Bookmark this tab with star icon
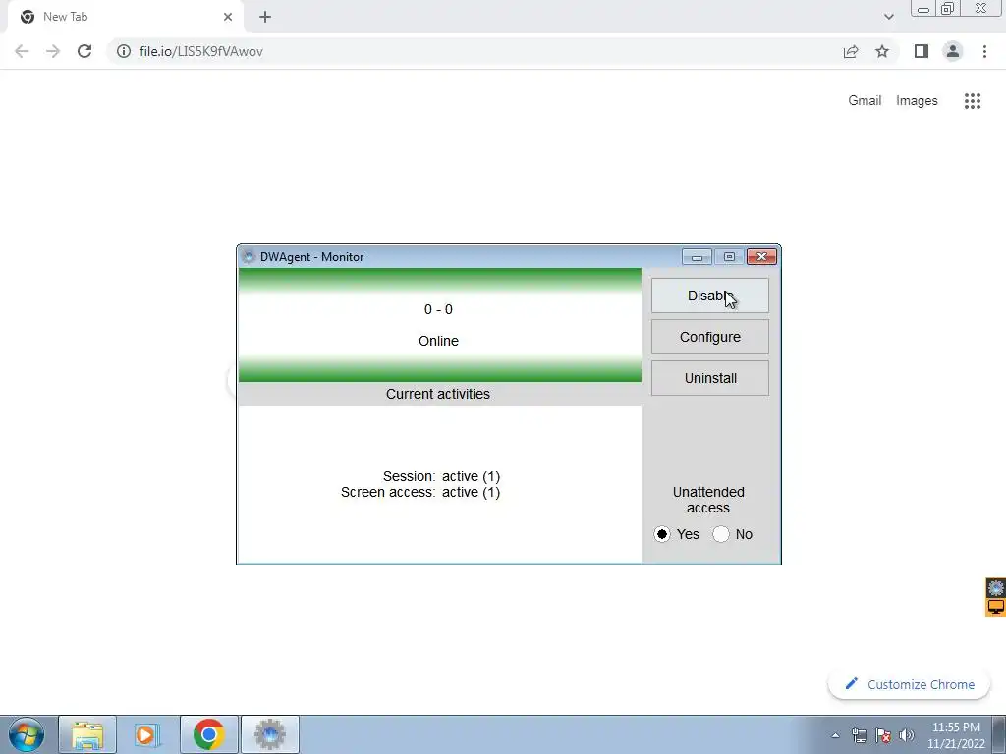The image size is (1006, 754). click(x=882, y=51)
